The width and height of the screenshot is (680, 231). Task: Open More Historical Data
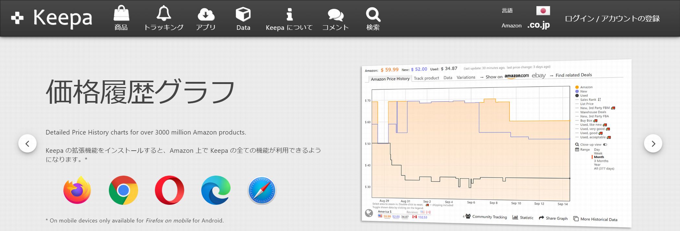point(595,219)
